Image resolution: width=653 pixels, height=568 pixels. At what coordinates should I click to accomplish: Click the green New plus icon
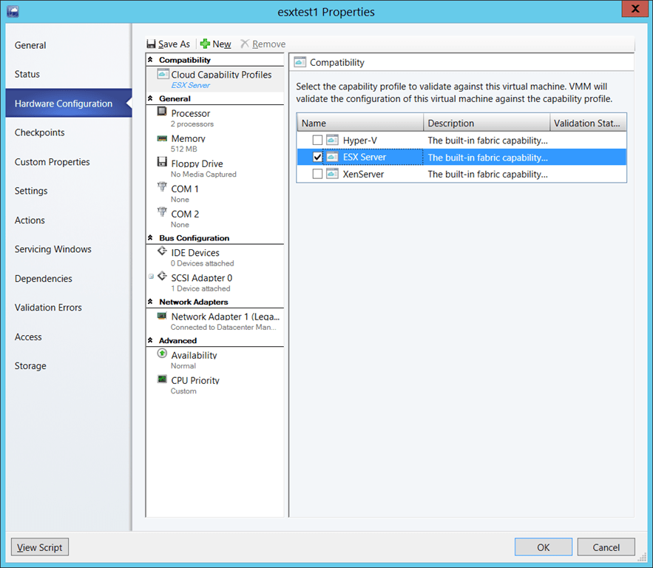[205, 44]
